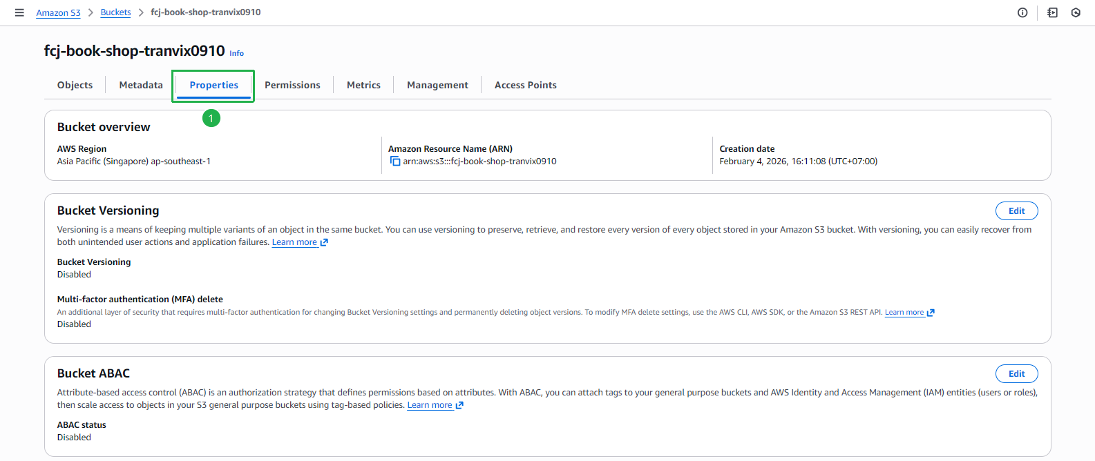Open the CloudShell panel icon in header

pos(1052,12)
